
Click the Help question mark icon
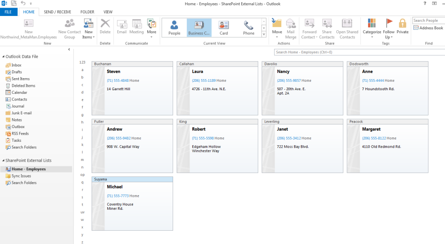click(425, 4)
